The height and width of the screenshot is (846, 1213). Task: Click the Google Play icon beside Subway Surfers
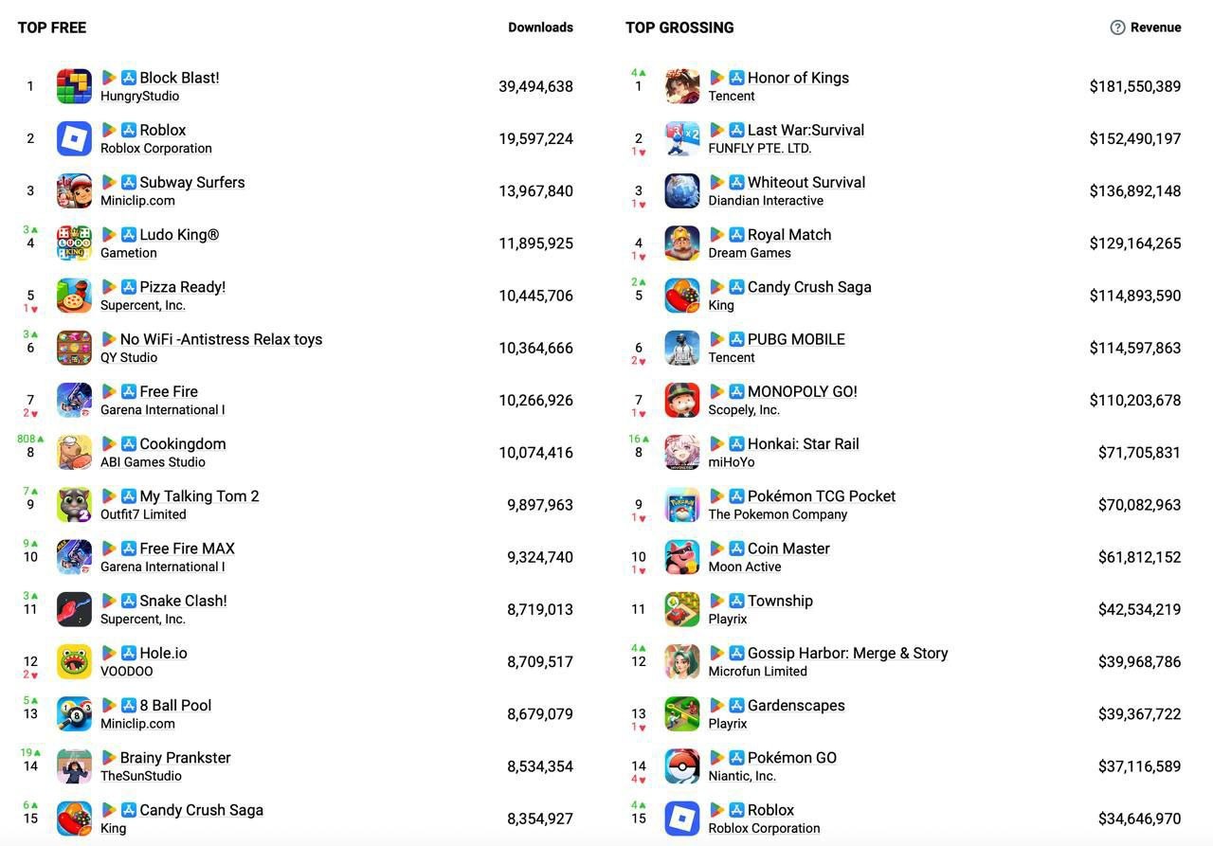coord(109,182)
